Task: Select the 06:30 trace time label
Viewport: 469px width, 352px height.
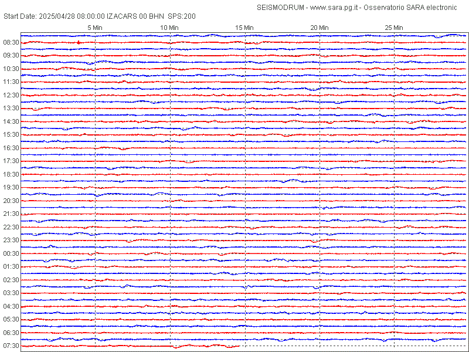Action: [11, 333]
